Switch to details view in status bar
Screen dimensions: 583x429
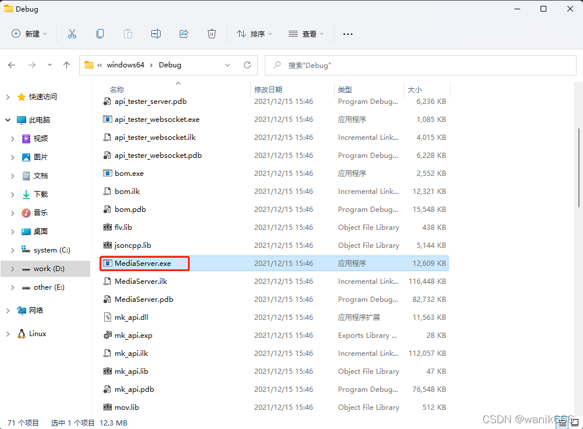coord(563,422)
